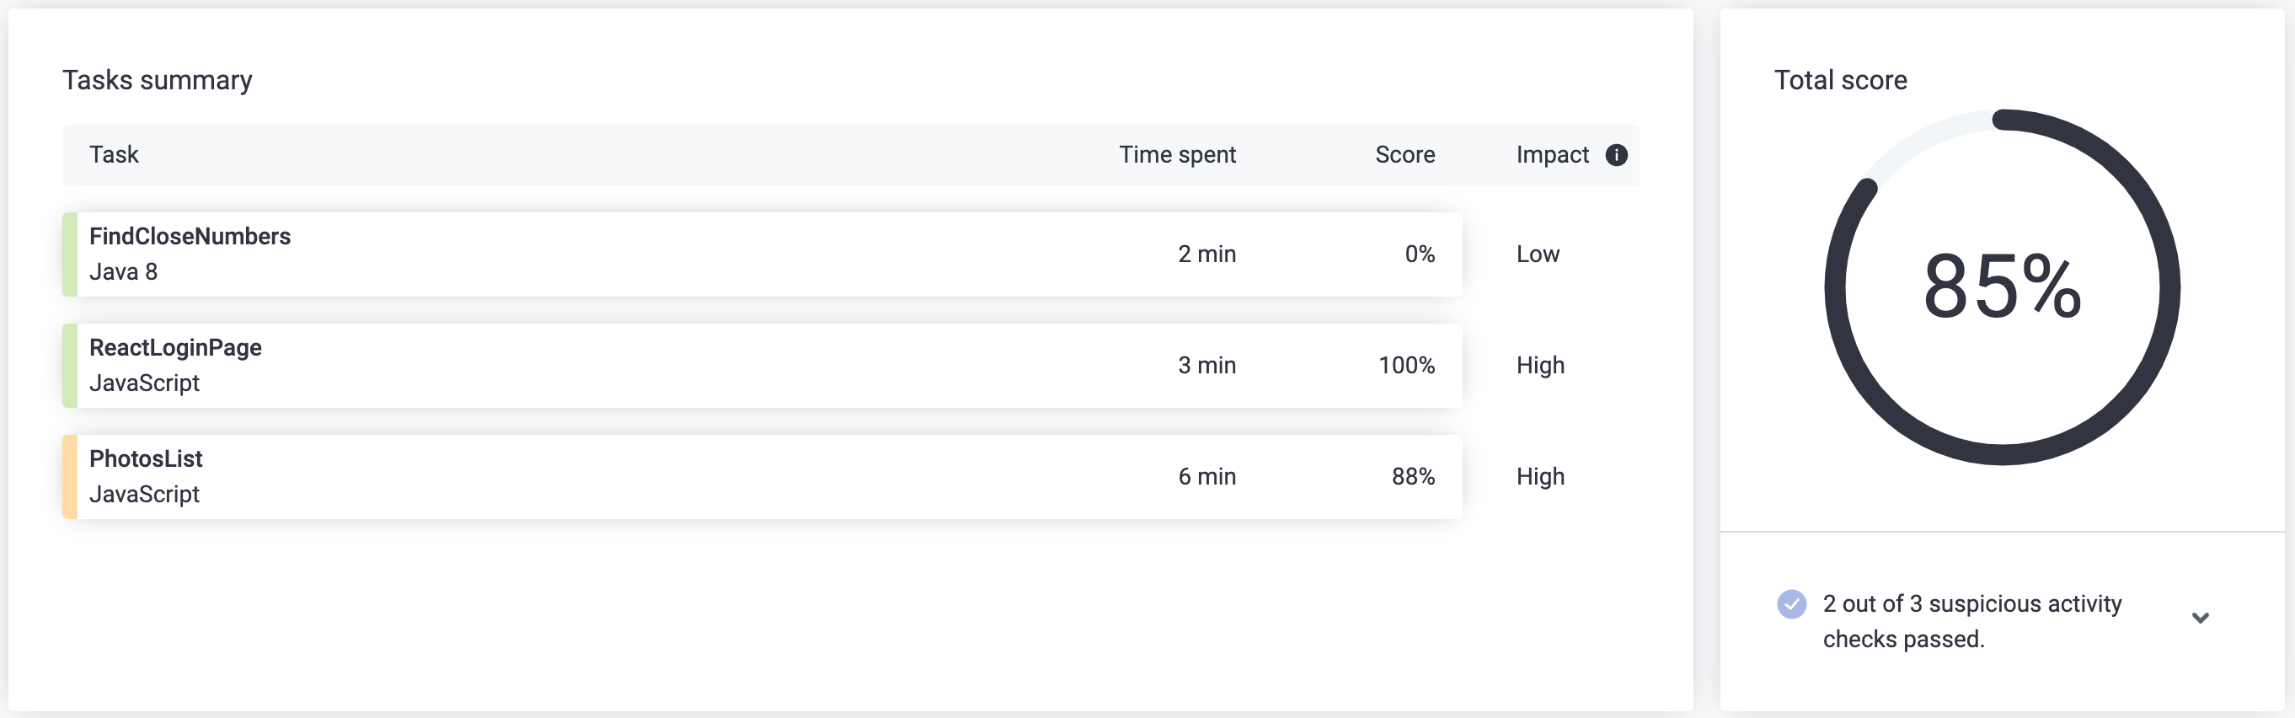This screenshot has height=718, width=2295.
Task: Click the Time spent column header
Action: tap(1177, 155)
